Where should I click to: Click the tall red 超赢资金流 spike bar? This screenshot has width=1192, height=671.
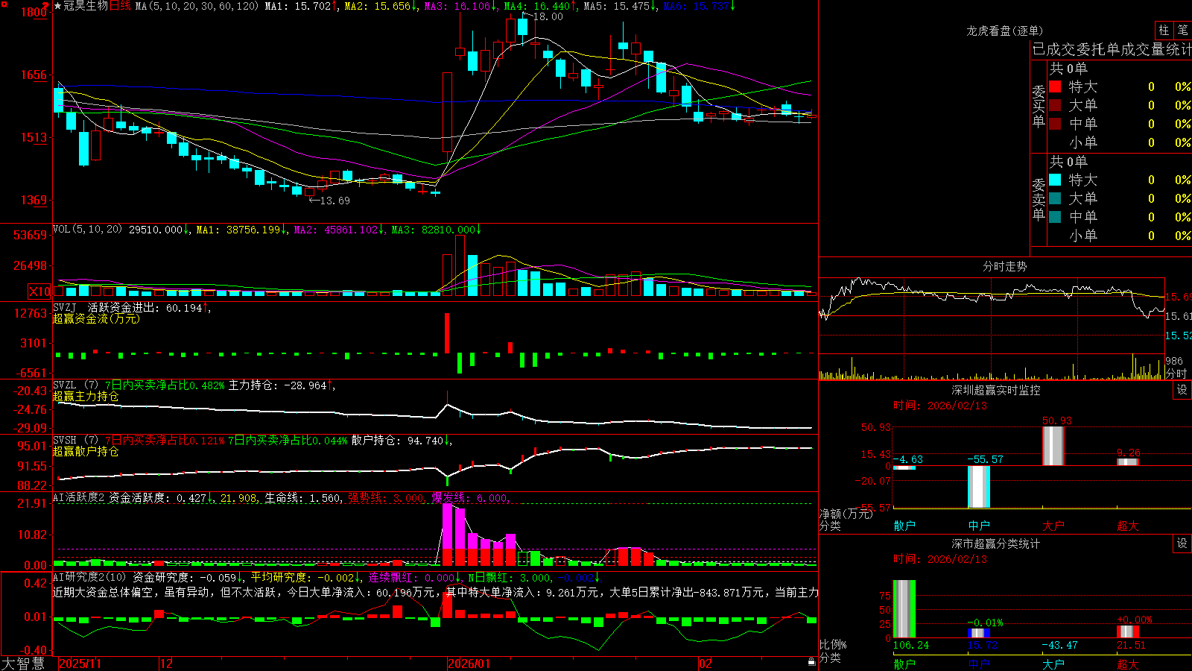[x=447, y=333]
